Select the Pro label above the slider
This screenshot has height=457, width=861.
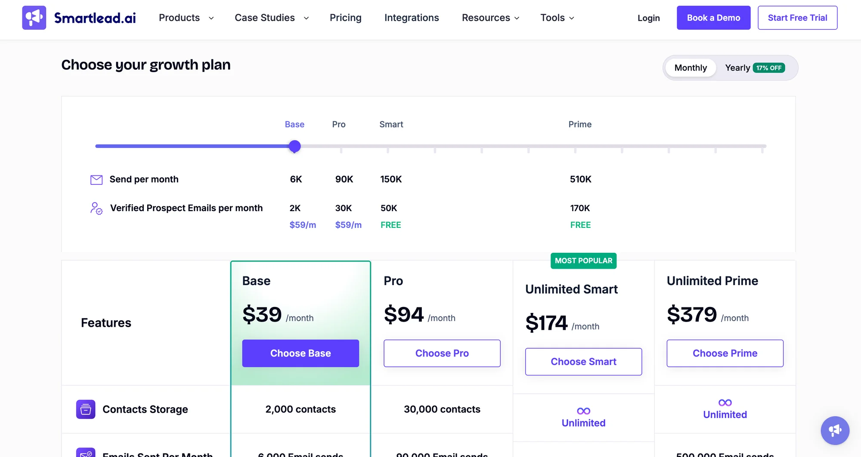tap(339, 124)
